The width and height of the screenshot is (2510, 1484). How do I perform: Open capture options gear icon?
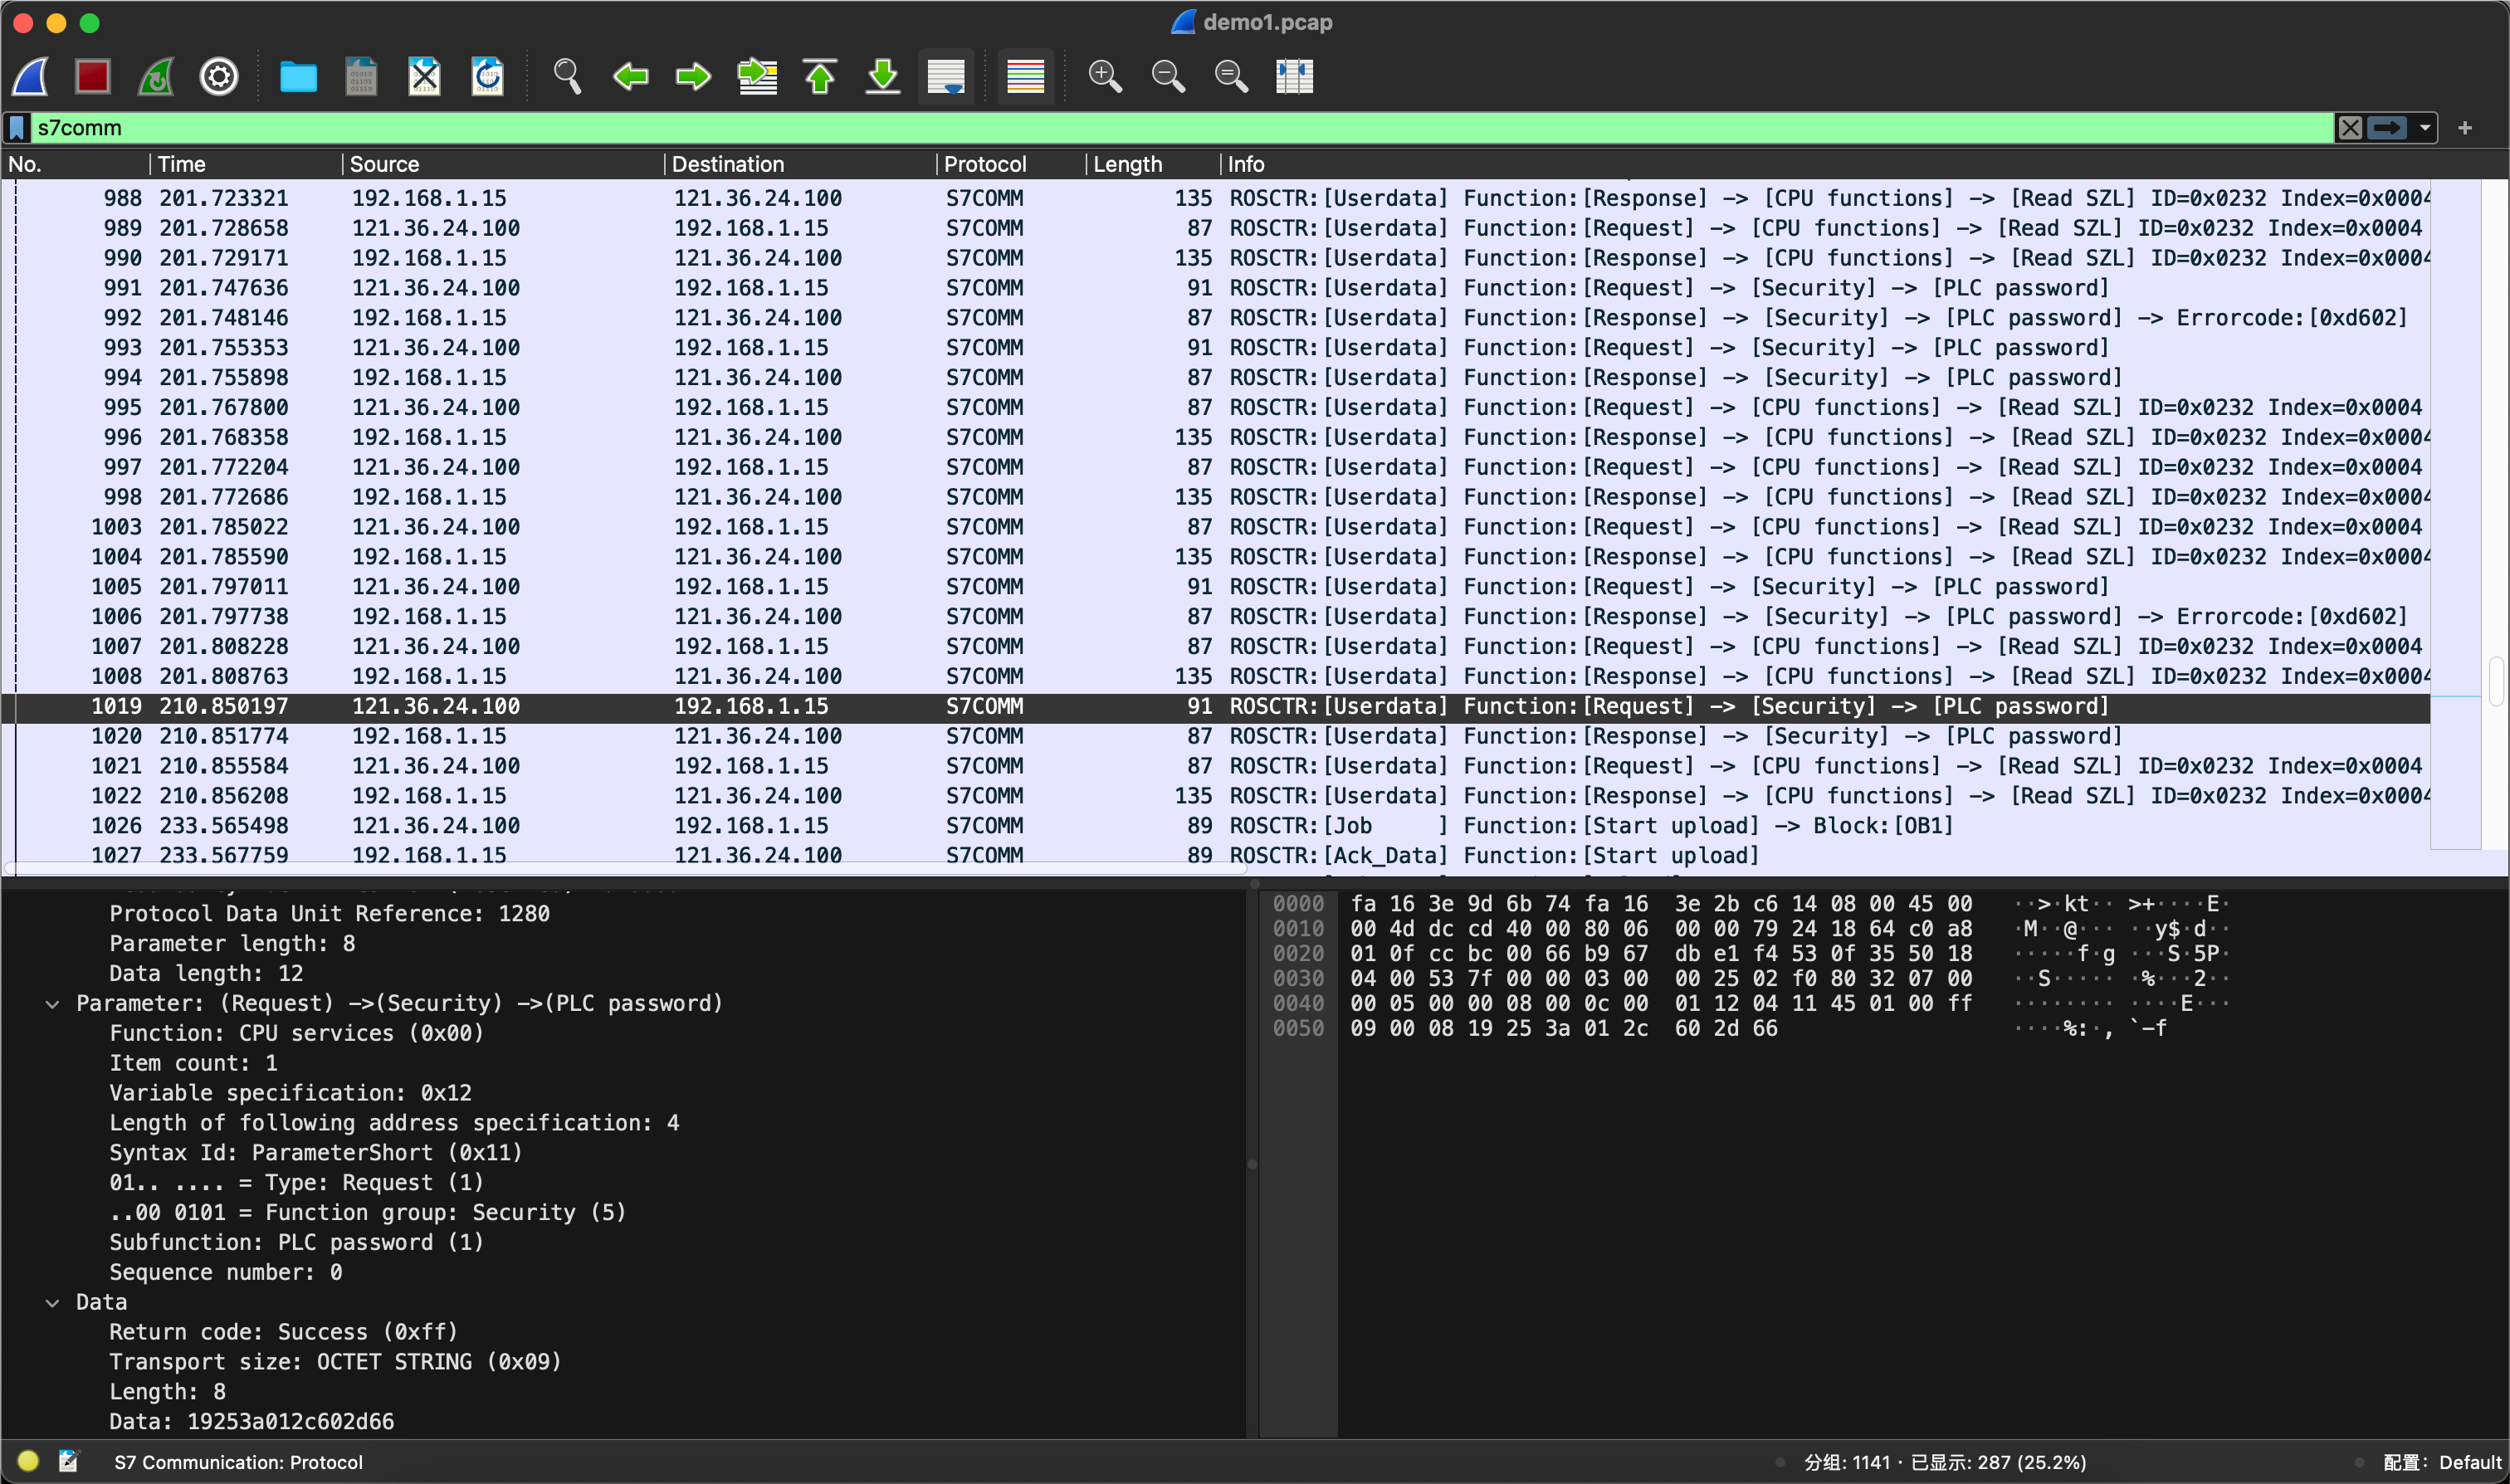point(219,76)
